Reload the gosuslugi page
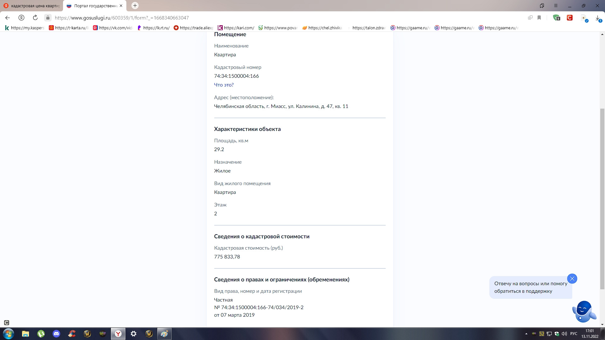This screenshot has height=340, width=605. (x=35, y=18)
